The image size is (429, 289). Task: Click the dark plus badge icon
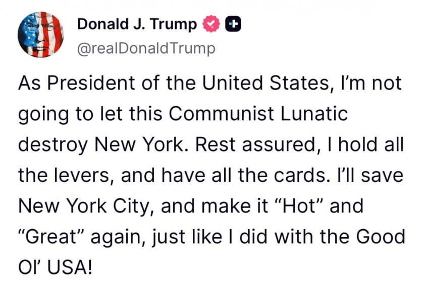(233, 24)
